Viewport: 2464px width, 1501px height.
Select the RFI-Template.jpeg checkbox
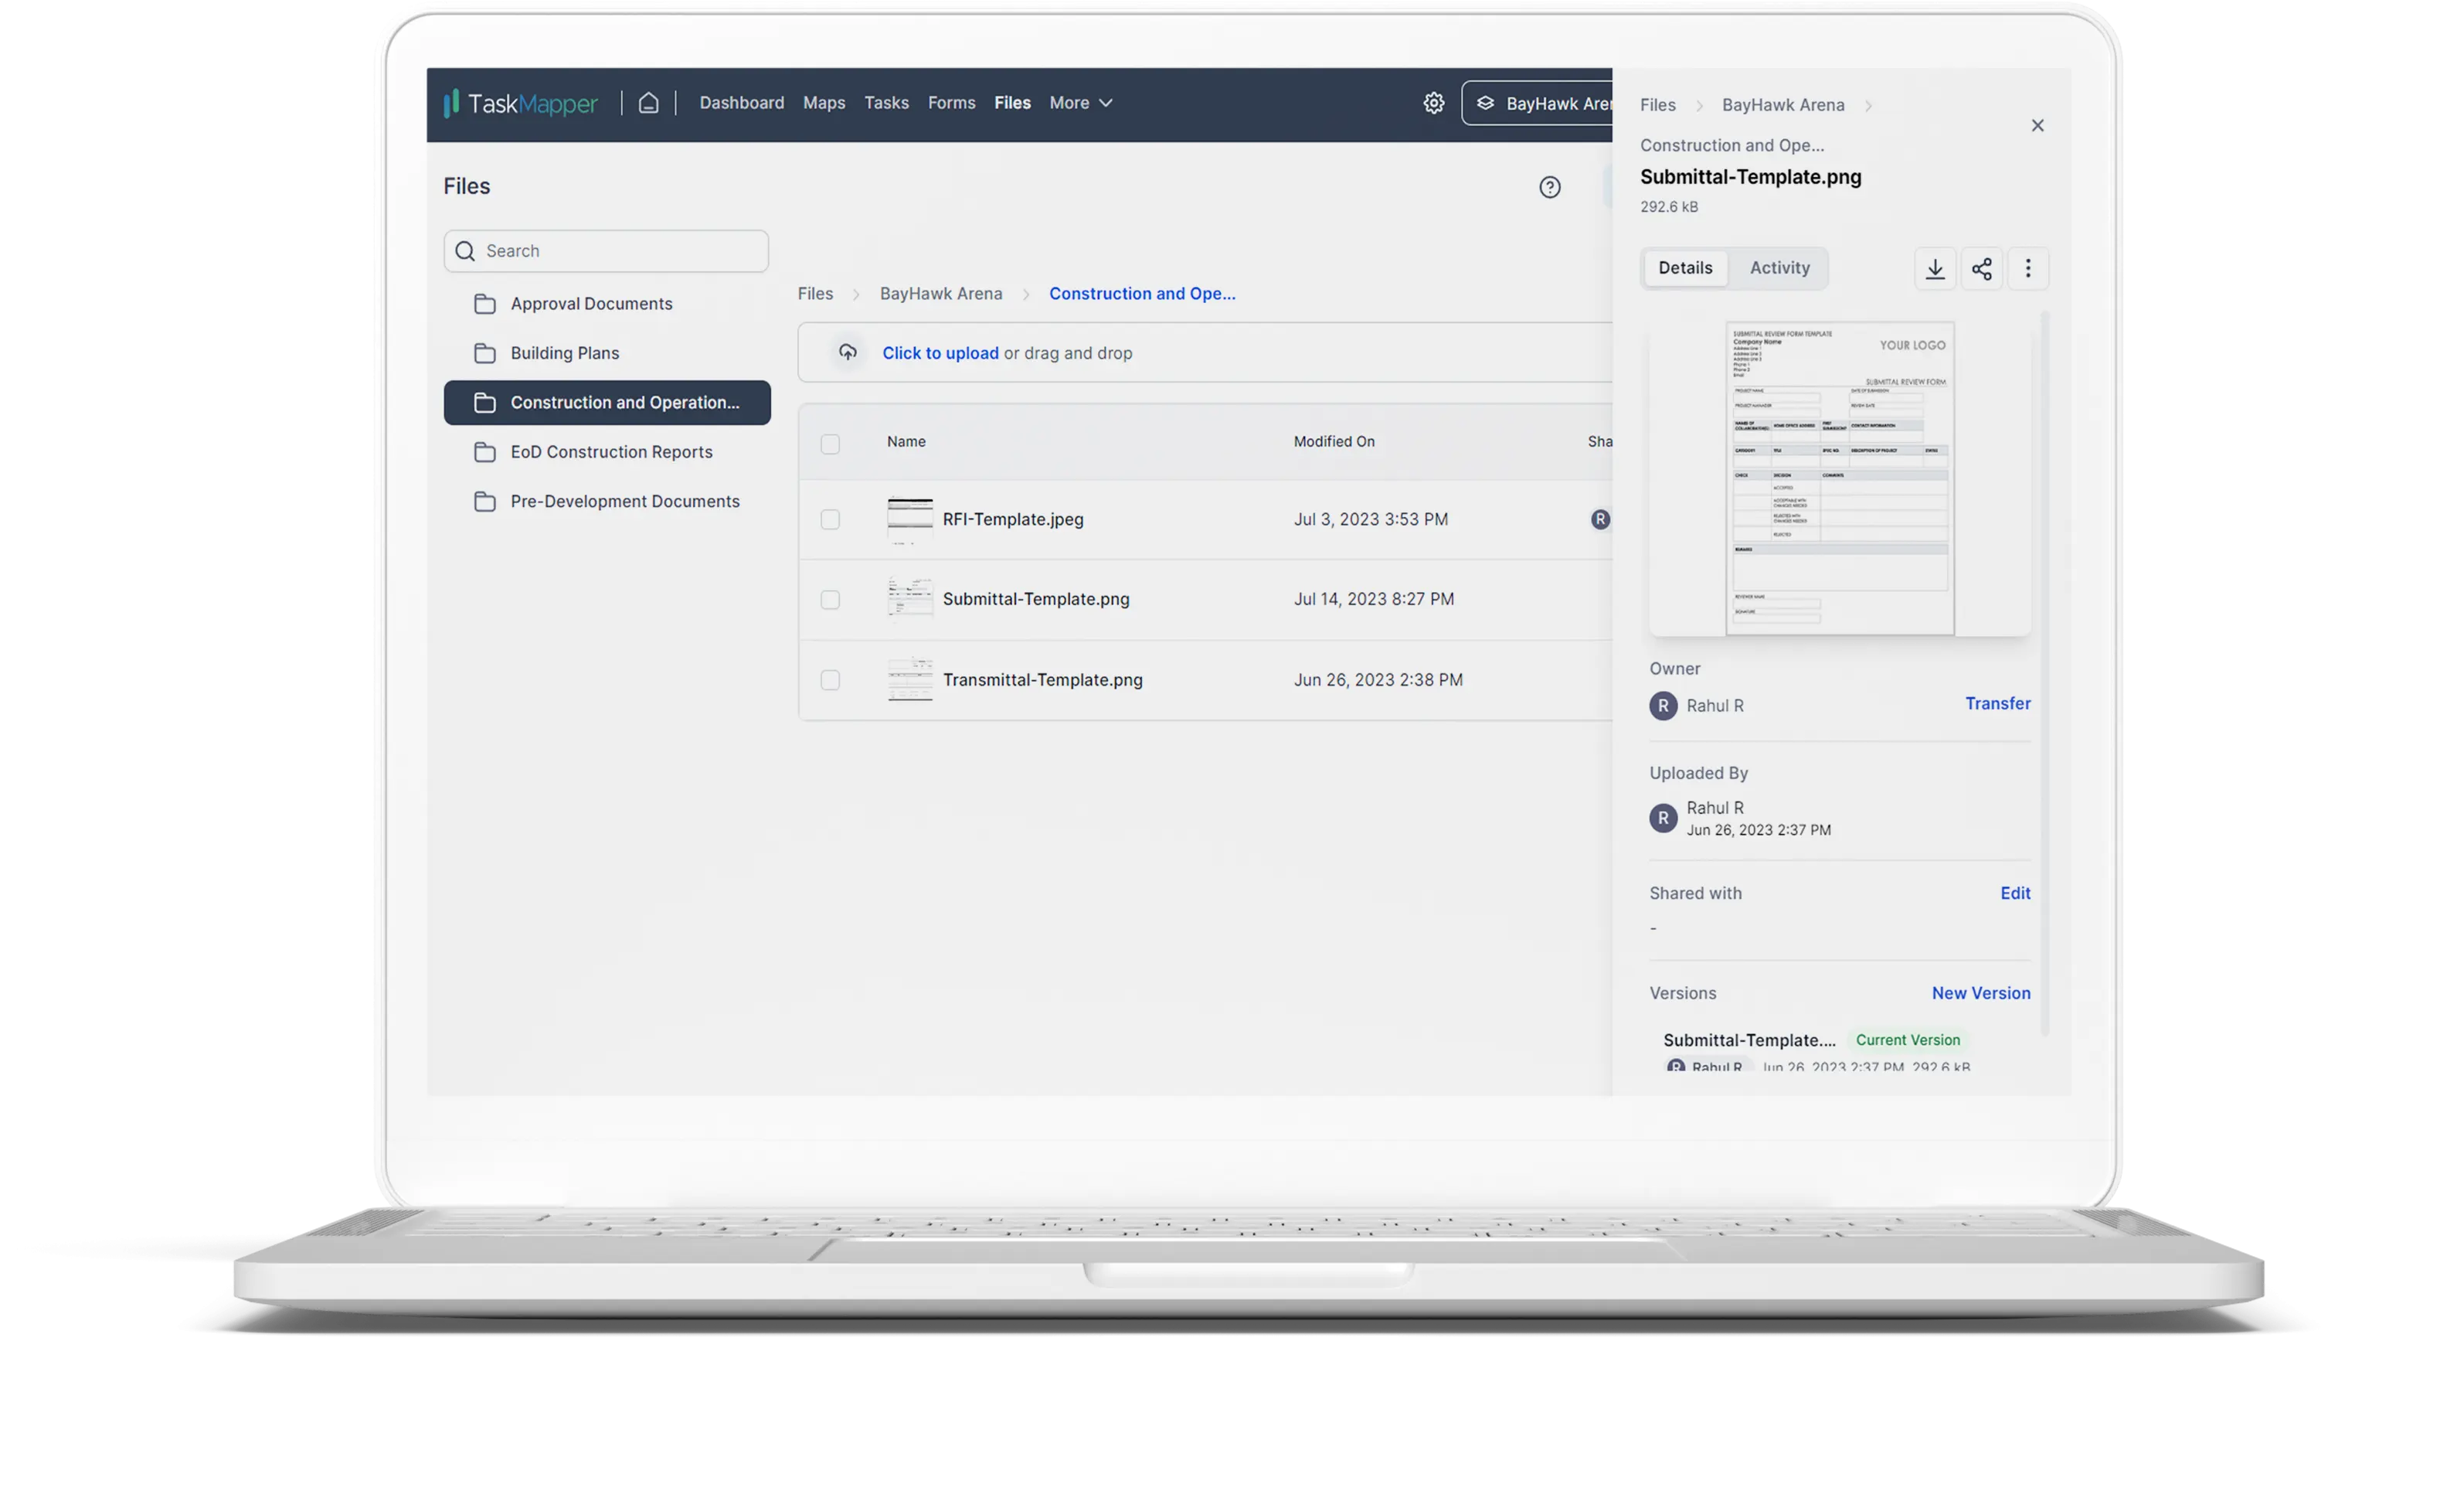pos(830,519)
